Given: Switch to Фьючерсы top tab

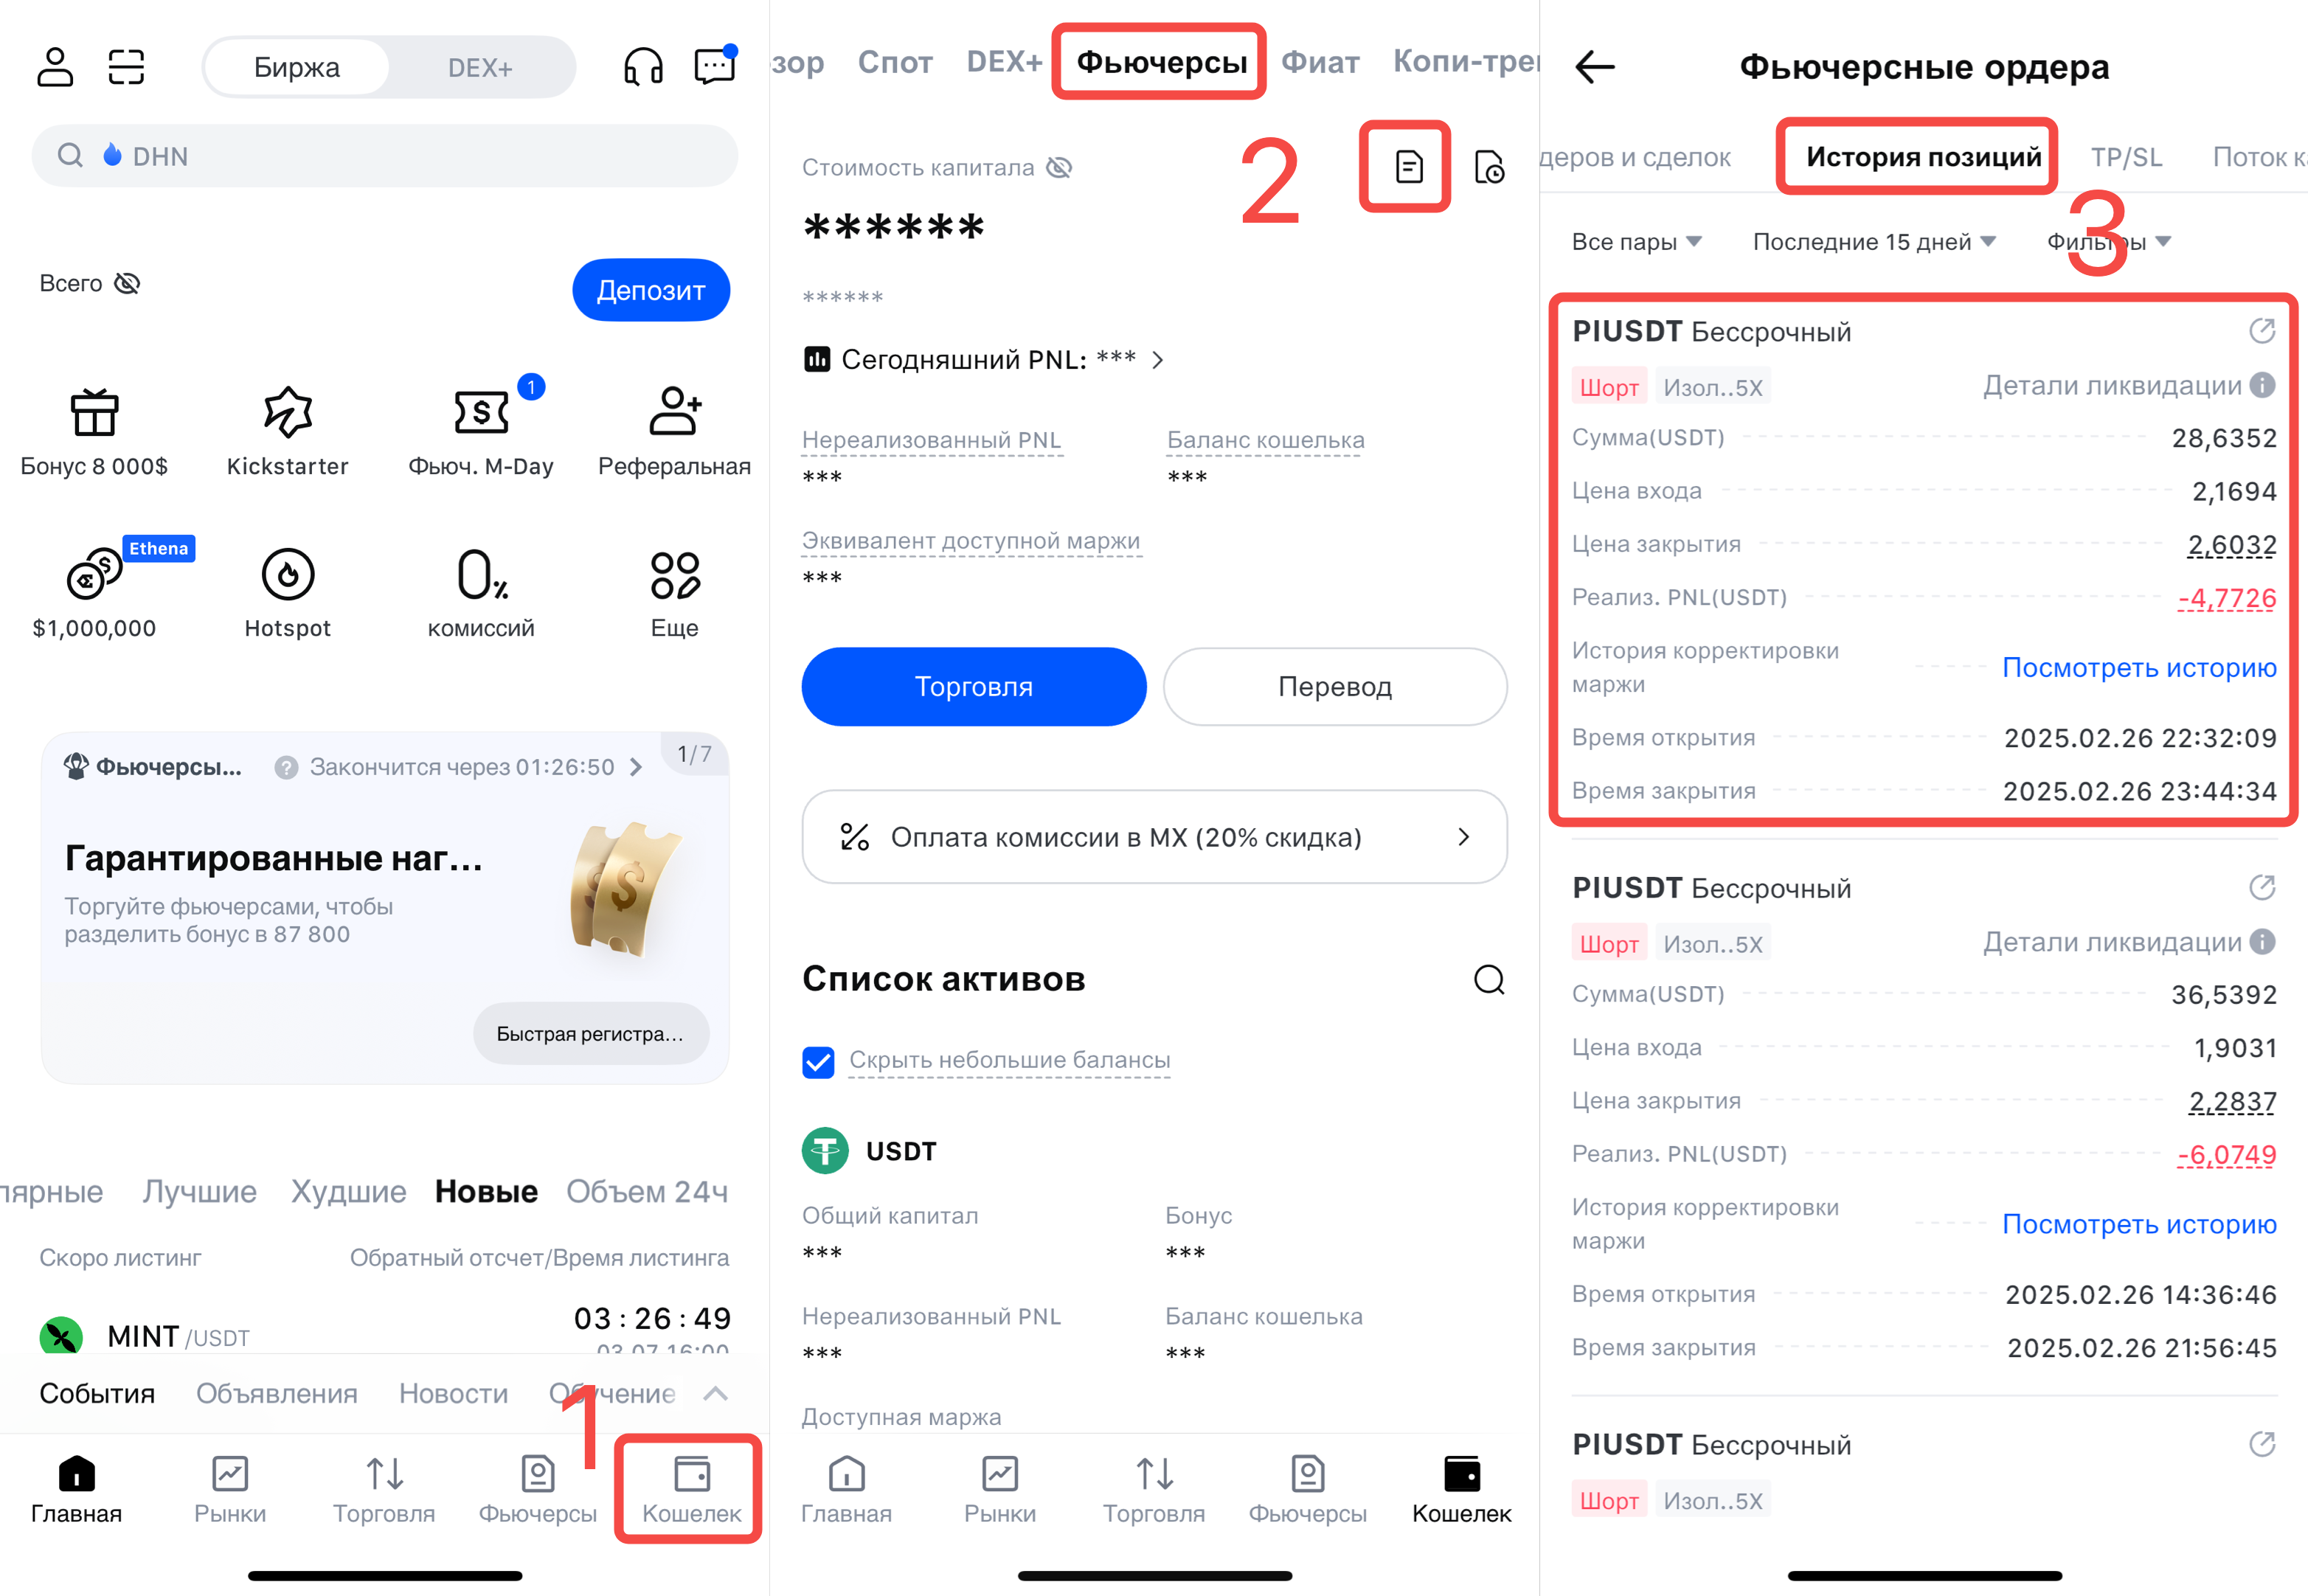Looking at the screenshot, I should (x=1161, y=62).
